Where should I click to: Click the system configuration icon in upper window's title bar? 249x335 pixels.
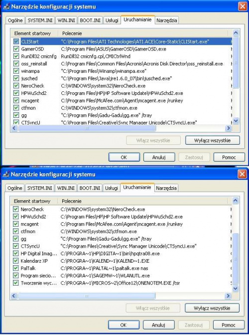tap(6, 6)
